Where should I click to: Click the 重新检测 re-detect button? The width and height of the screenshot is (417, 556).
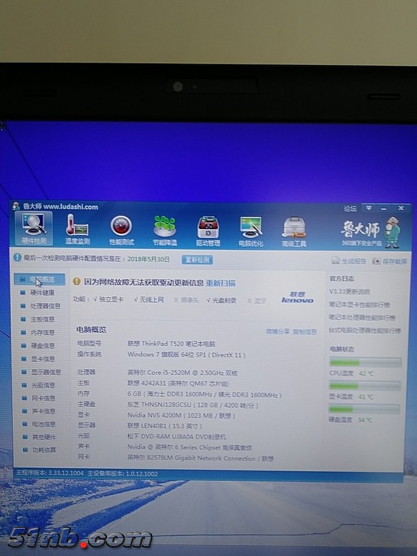click(198, 260)
